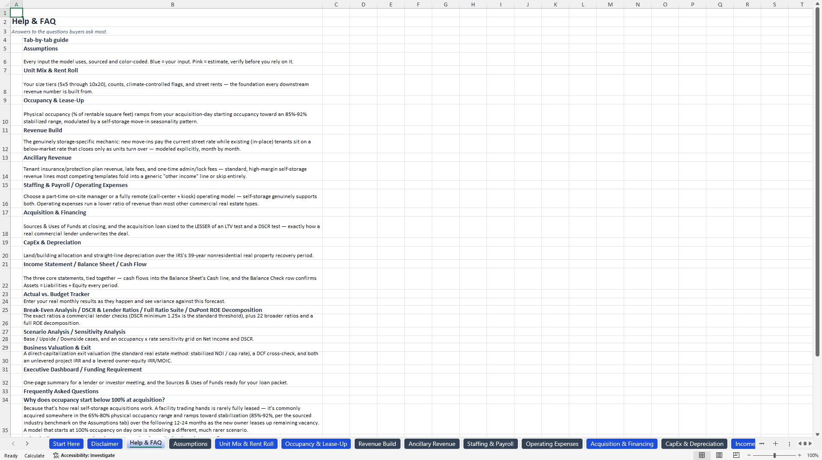Viewport: 822px width, 460px height.
Task: Select column T header
Action: (802, 4)
